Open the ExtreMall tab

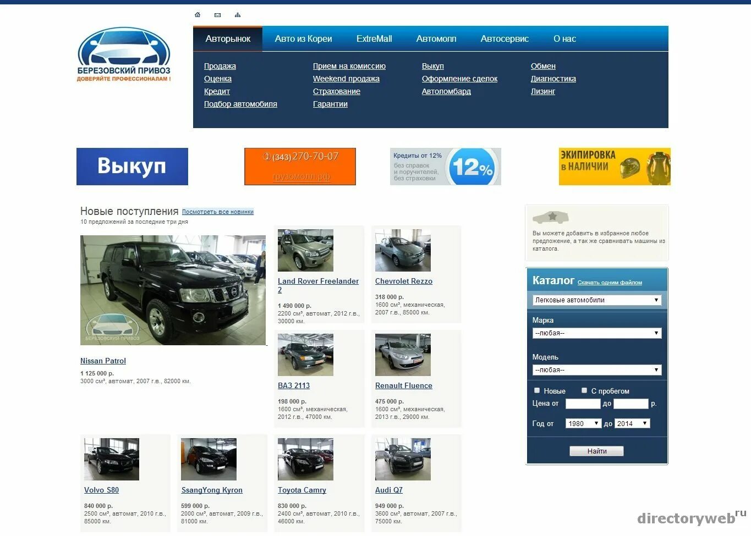tap(374, 39)
